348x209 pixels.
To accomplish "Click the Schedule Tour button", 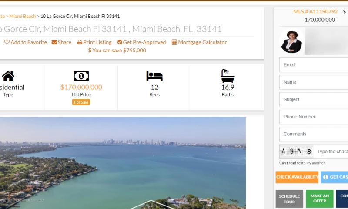I will pyautogui.click(x=289, y=199).
